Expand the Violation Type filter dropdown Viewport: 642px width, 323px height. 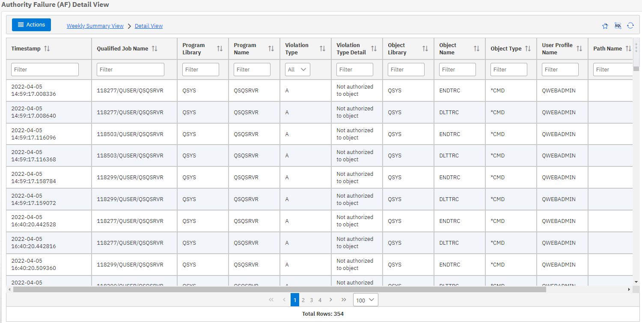click(x=297, y=70)
